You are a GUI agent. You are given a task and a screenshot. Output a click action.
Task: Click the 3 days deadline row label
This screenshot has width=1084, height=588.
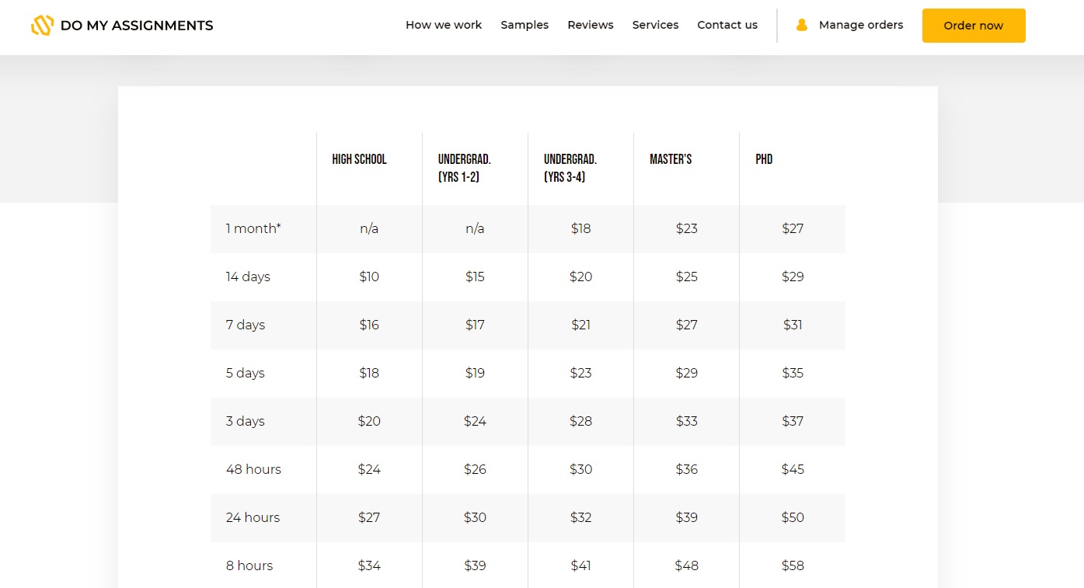(x=246, y=421)
